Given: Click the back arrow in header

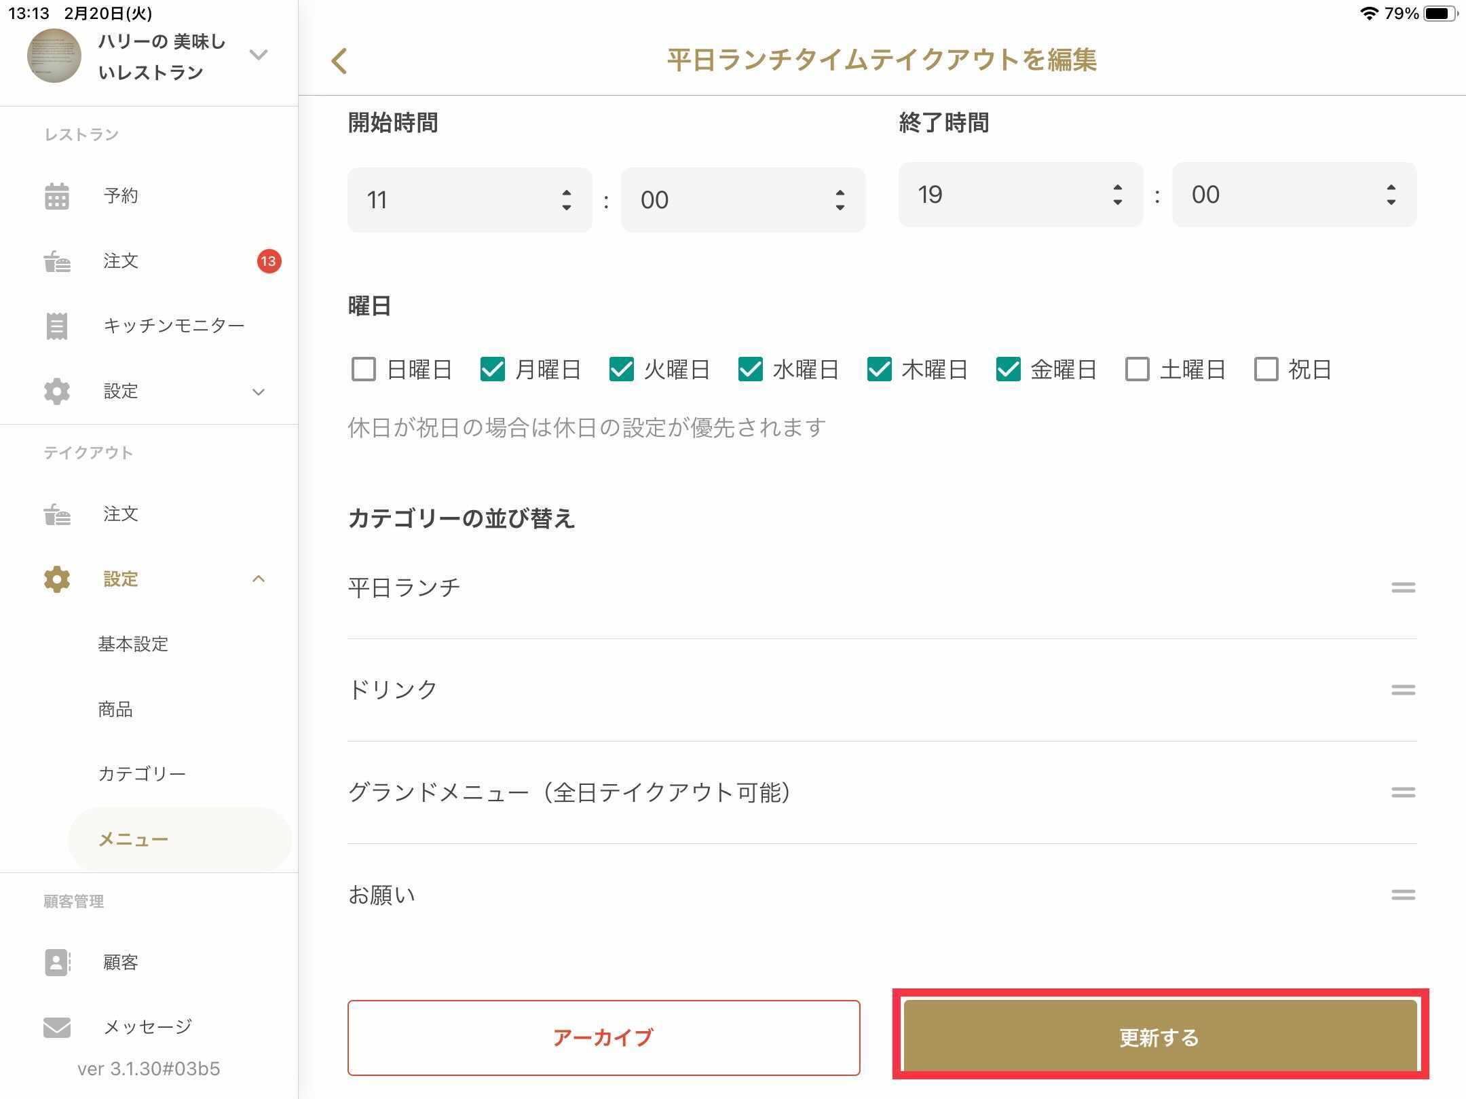Looking at the screenshot, I should pyautogui.click(x=339, y=61).
